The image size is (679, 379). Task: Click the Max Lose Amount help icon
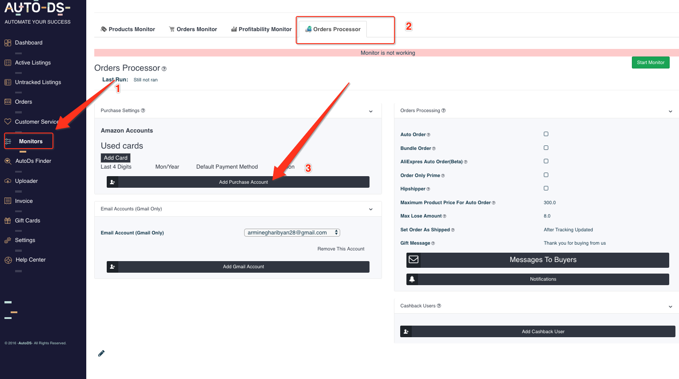pyautogui.click(x=445, y=216)
